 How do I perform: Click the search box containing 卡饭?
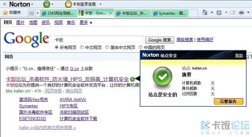pyautogui.click(x=98, y=40)
